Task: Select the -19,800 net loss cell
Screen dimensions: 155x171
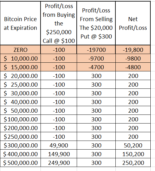Action: (x=133, y=50)
